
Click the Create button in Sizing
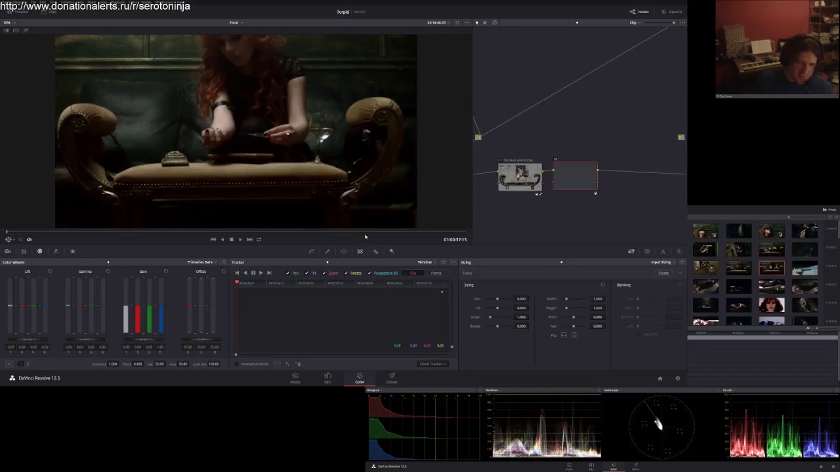663,273
